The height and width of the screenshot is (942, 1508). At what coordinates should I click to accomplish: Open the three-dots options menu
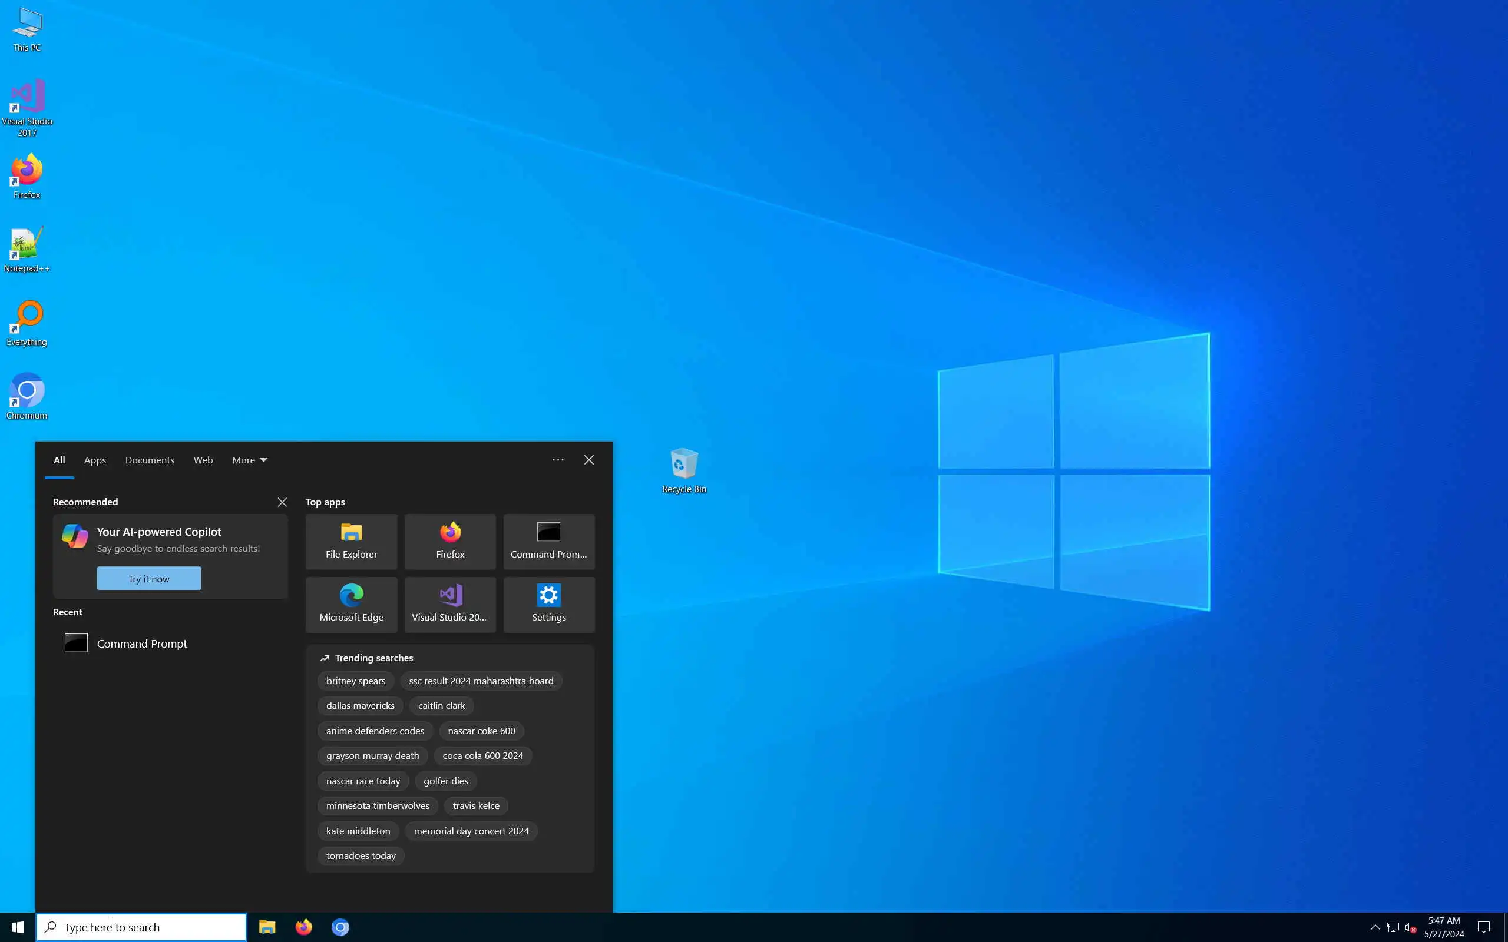(x=558, y=460)
